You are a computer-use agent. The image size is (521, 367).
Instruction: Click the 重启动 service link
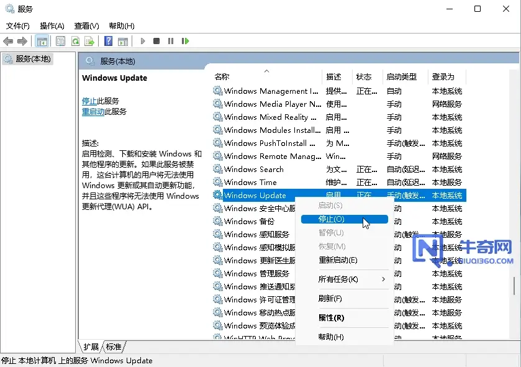pos(93,112)
